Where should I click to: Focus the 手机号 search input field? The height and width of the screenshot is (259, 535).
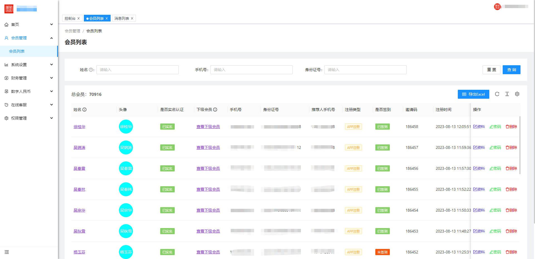(251, 70)
